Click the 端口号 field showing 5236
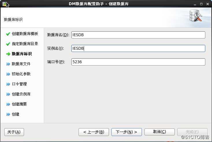Image resolution: width=212 pixels, height=142 pixels. coord(138,62)
